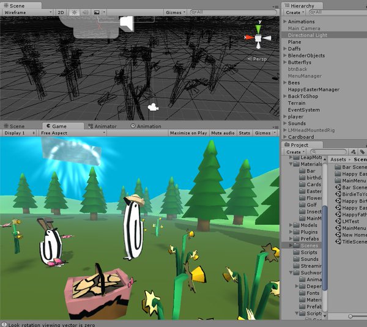Toggle scene lighting sun icon

74,12
